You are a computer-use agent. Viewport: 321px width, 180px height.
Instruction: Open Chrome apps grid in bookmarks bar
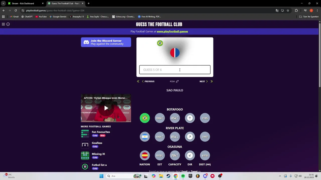[x=3, y=17]
